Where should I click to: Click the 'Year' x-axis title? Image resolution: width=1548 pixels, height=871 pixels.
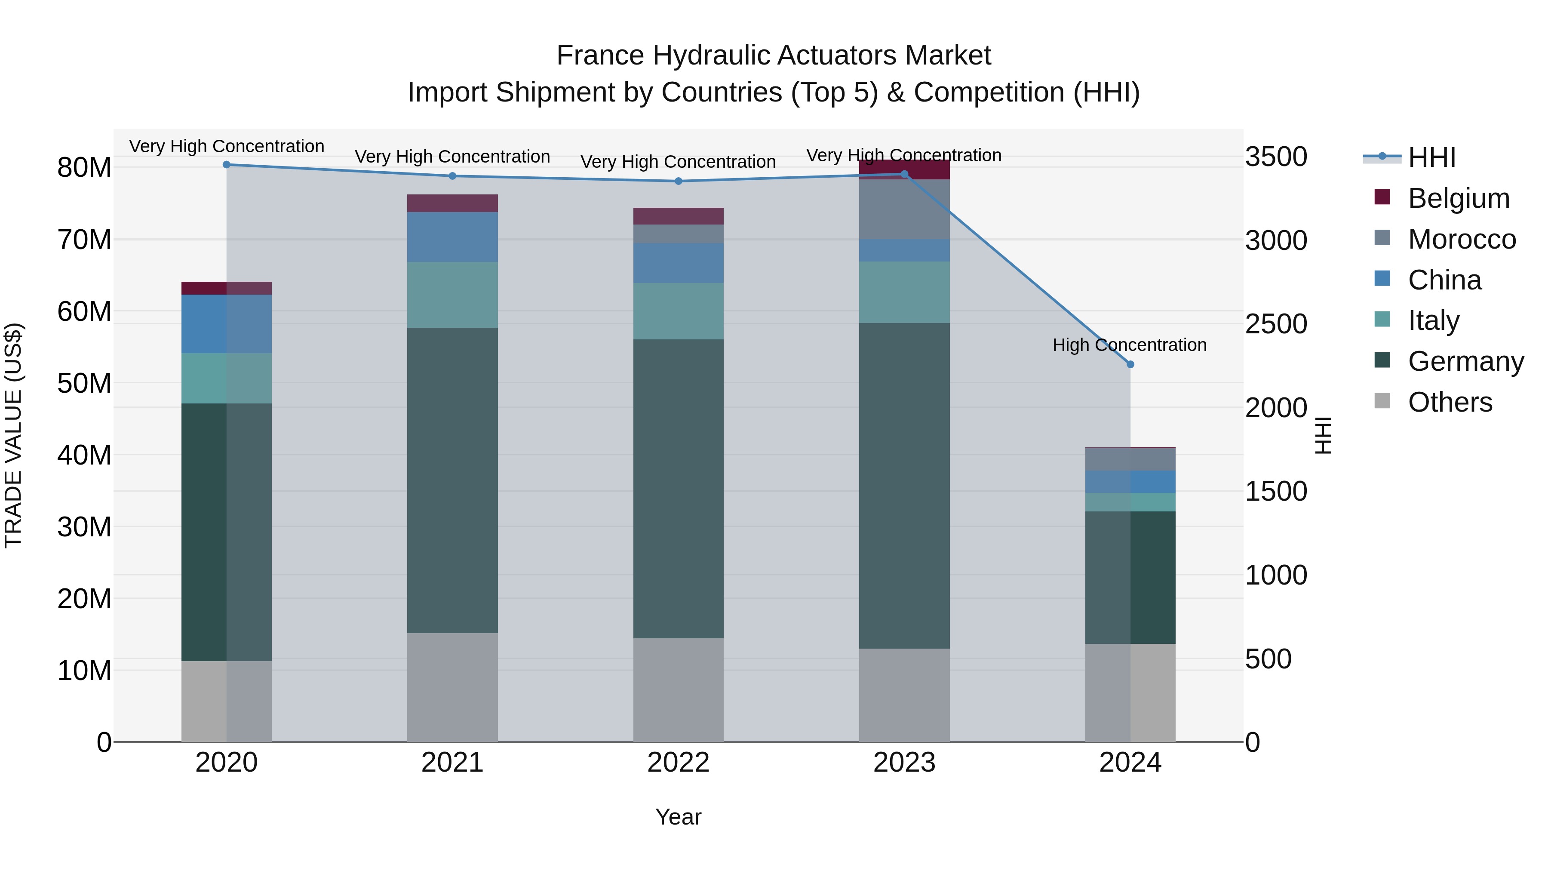[679, 818]
